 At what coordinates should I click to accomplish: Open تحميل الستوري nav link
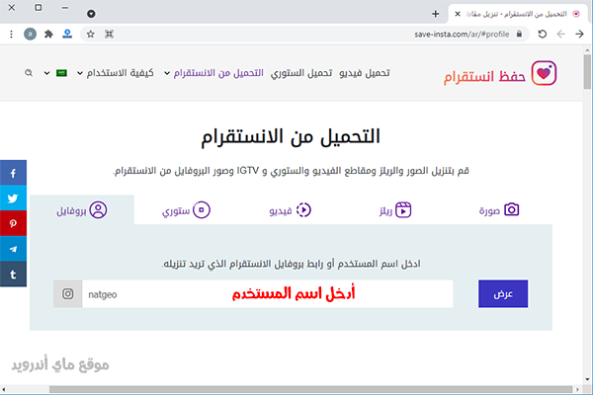(x=301, y=72)
